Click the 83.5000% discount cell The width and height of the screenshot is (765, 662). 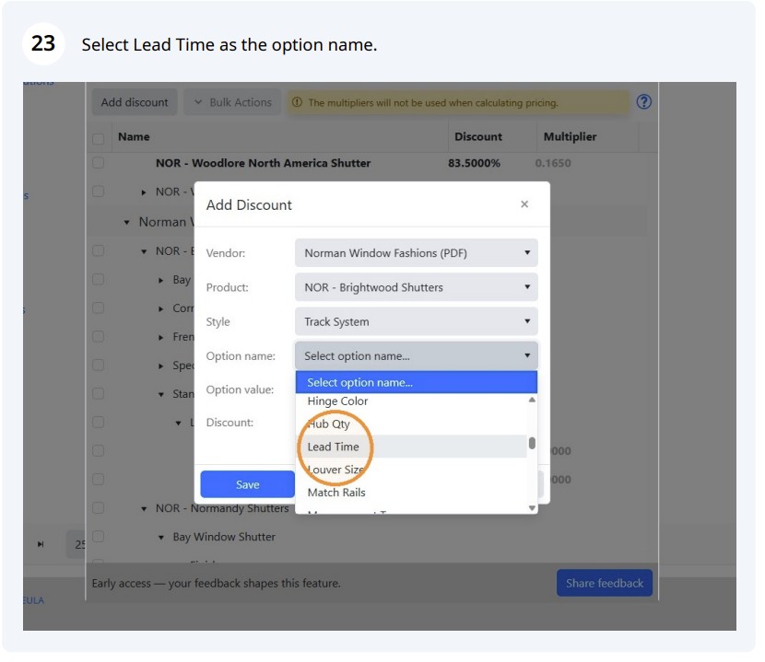pyautogui.click(x=474, y=163)
